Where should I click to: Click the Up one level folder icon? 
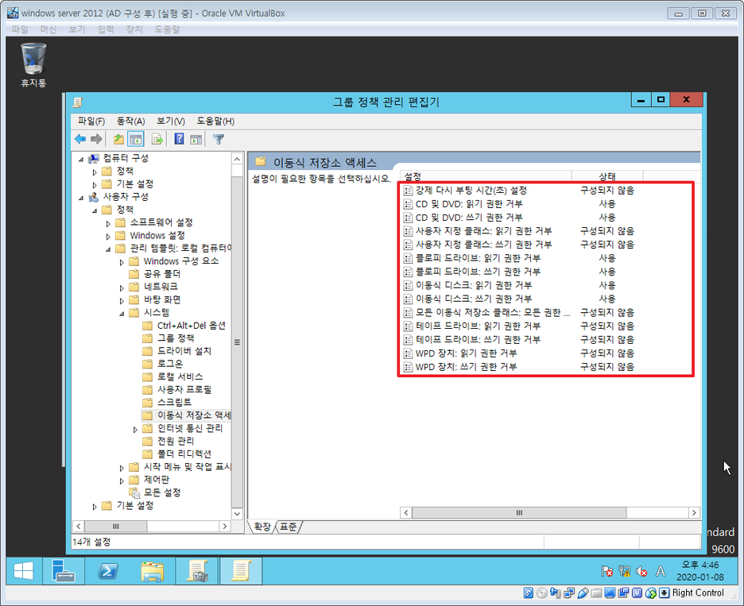click(x=118, y=139)
